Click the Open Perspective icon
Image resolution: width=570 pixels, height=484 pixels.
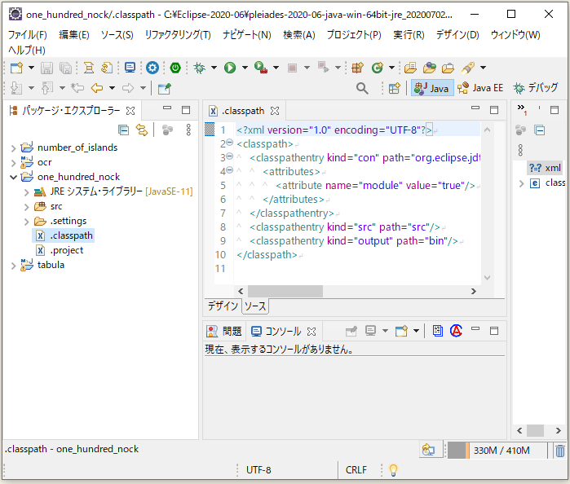395,88
